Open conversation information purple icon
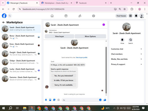Screen dimensions: 148x111 pyautogui.click(x=104, y=25)
